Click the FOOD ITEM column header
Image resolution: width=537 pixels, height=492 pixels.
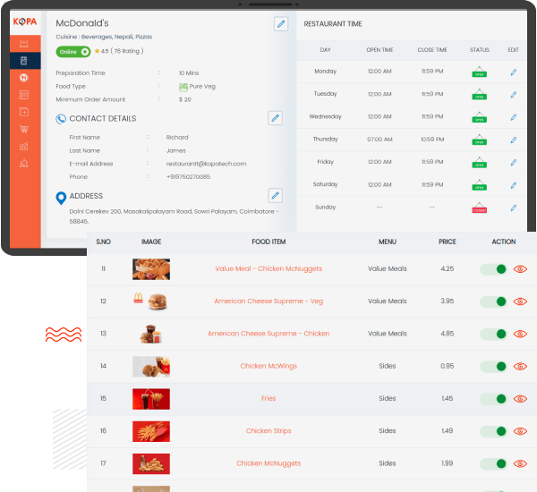[268, 242]
